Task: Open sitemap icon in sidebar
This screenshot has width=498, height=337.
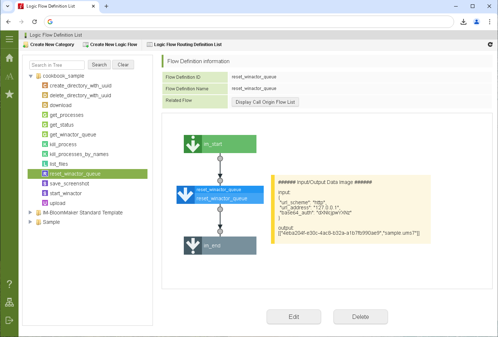Action: coord(9,302)
